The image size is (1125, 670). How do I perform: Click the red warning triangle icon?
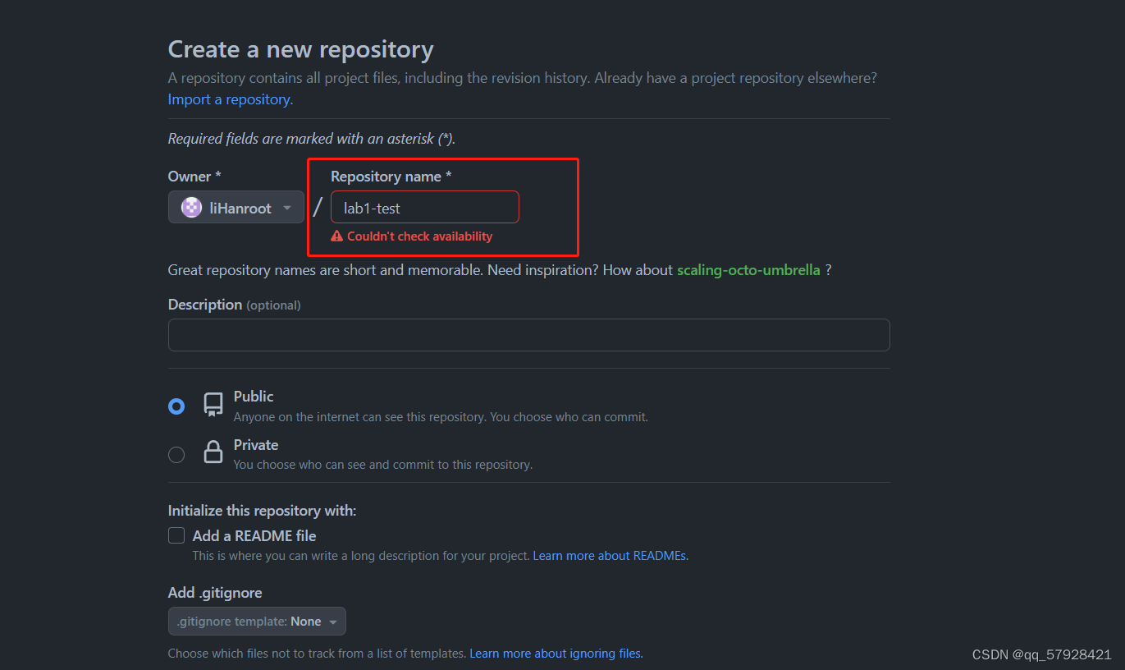pyautogui.click(x=336, y=236)
